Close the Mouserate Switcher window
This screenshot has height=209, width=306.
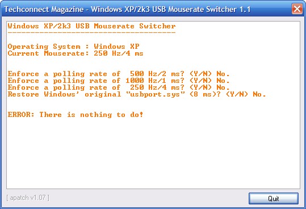[297, 9]
